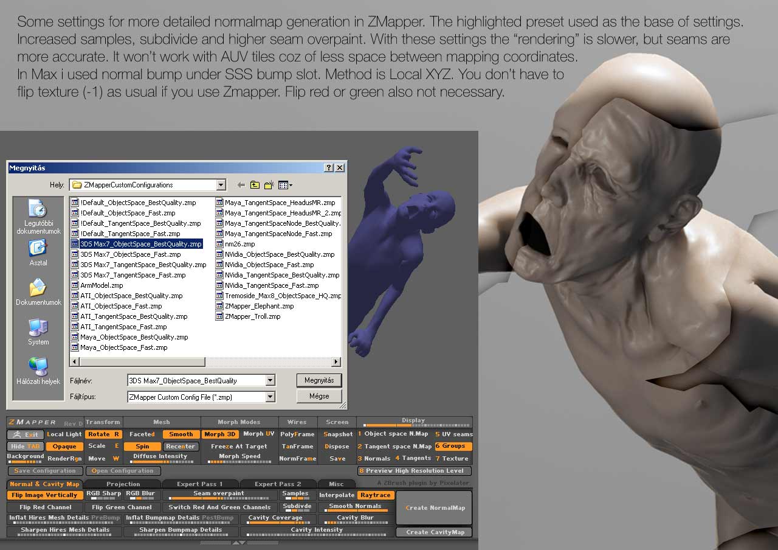Adjust the Samples slider
Image resolution: width=778 pixels, height=550 pixels.
point(297,495)
